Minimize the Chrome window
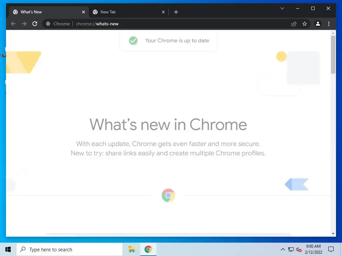The image size is (342, 256). pos(298,8)
